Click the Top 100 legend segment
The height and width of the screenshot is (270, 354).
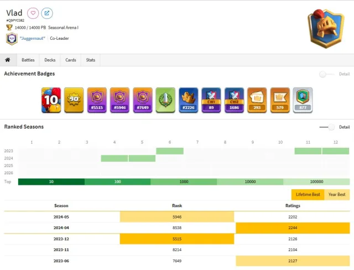[x=118, y=181]
